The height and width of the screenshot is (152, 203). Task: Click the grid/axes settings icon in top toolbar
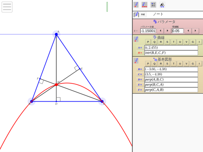coord(153,5)
